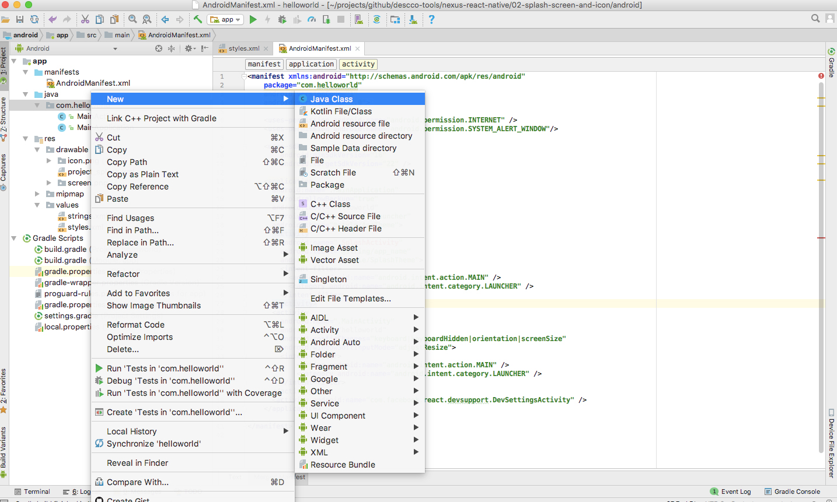This screenshot has height=502, width=837.
Task: Collapse the Gradle Scripts node
Action: pyautogui.click(x=14, y=238)
